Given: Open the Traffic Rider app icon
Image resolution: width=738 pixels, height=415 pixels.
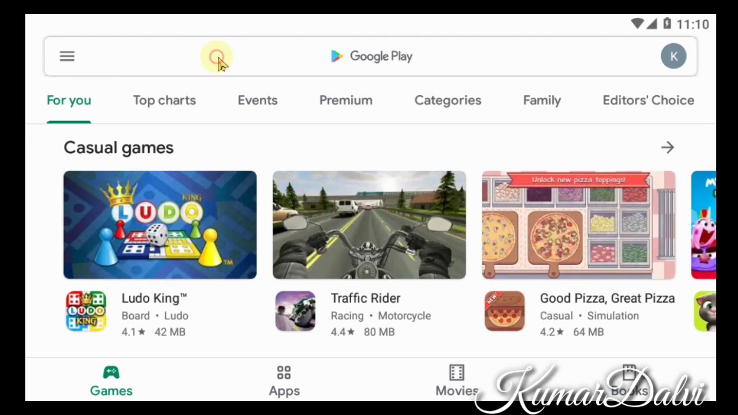Looking at the screenshot, I should click(x=295, y=311).
